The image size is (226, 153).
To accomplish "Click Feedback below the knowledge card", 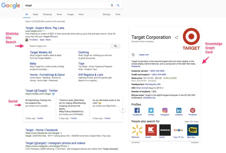I will (x=195, y=142).
